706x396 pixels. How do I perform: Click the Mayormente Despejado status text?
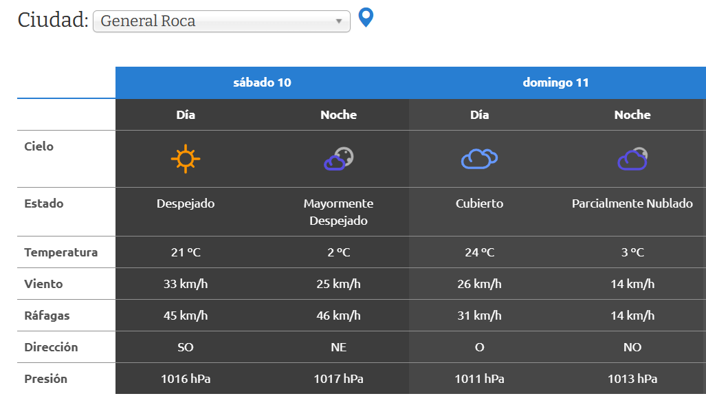338,212
